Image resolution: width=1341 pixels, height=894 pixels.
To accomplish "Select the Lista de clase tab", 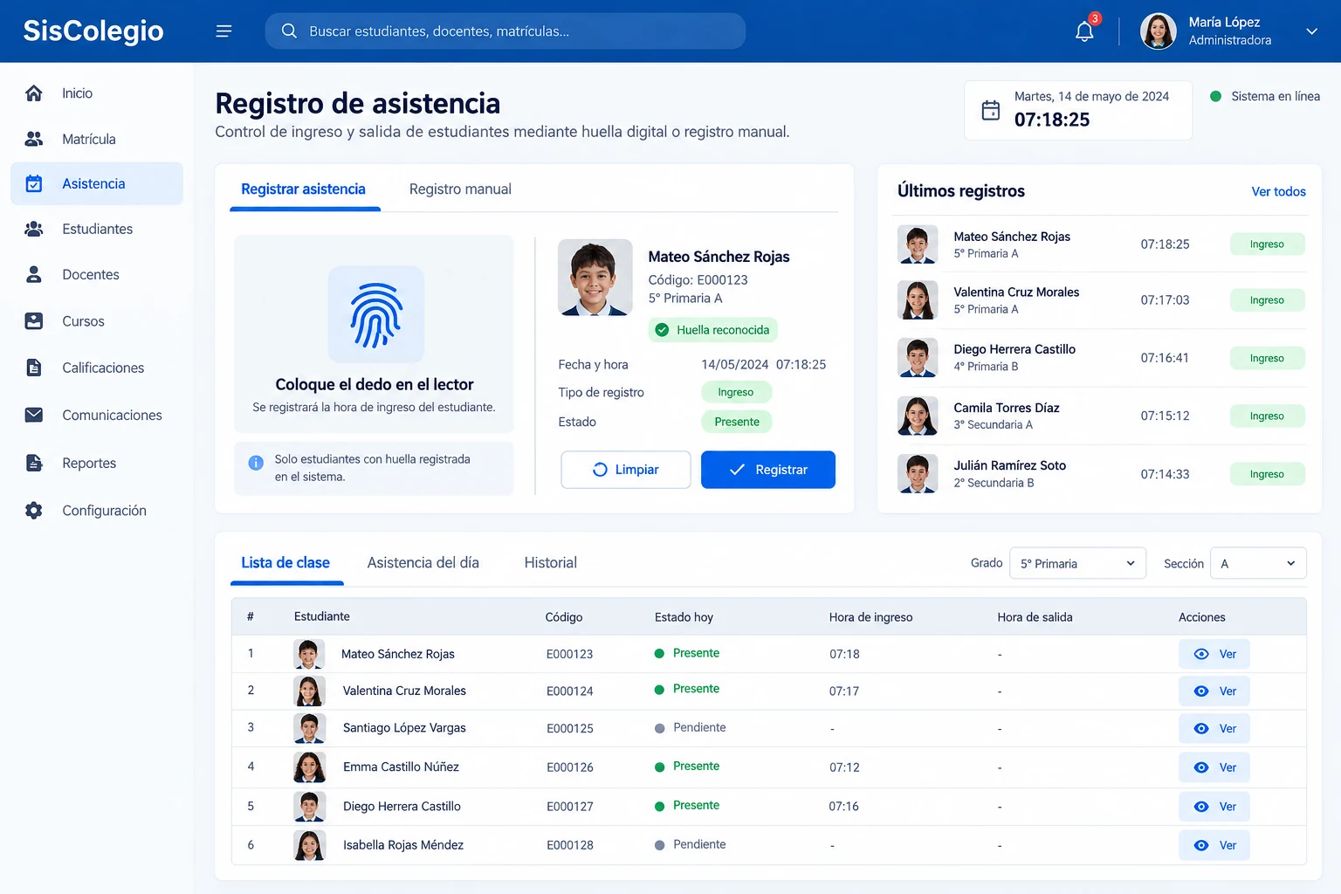I will 285,563.
